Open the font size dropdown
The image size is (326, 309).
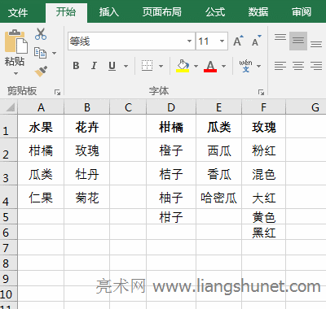pyautogui.click(x=222, y=41)
